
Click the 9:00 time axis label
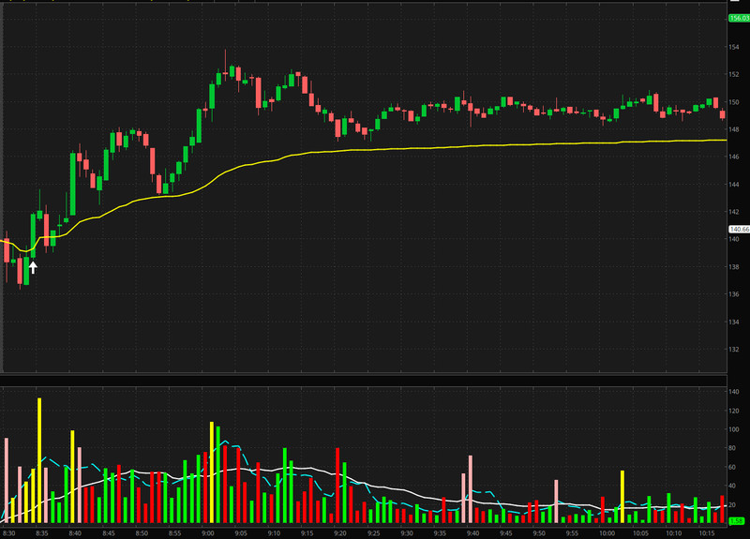pos(207,533)
